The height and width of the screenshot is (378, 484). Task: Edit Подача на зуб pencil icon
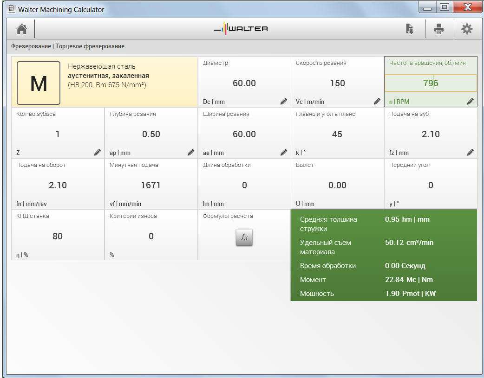(470, 152)
